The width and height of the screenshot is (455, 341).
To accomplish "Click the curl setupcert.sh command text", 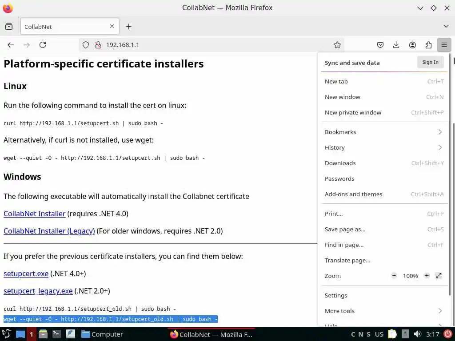I will [83, 123].
